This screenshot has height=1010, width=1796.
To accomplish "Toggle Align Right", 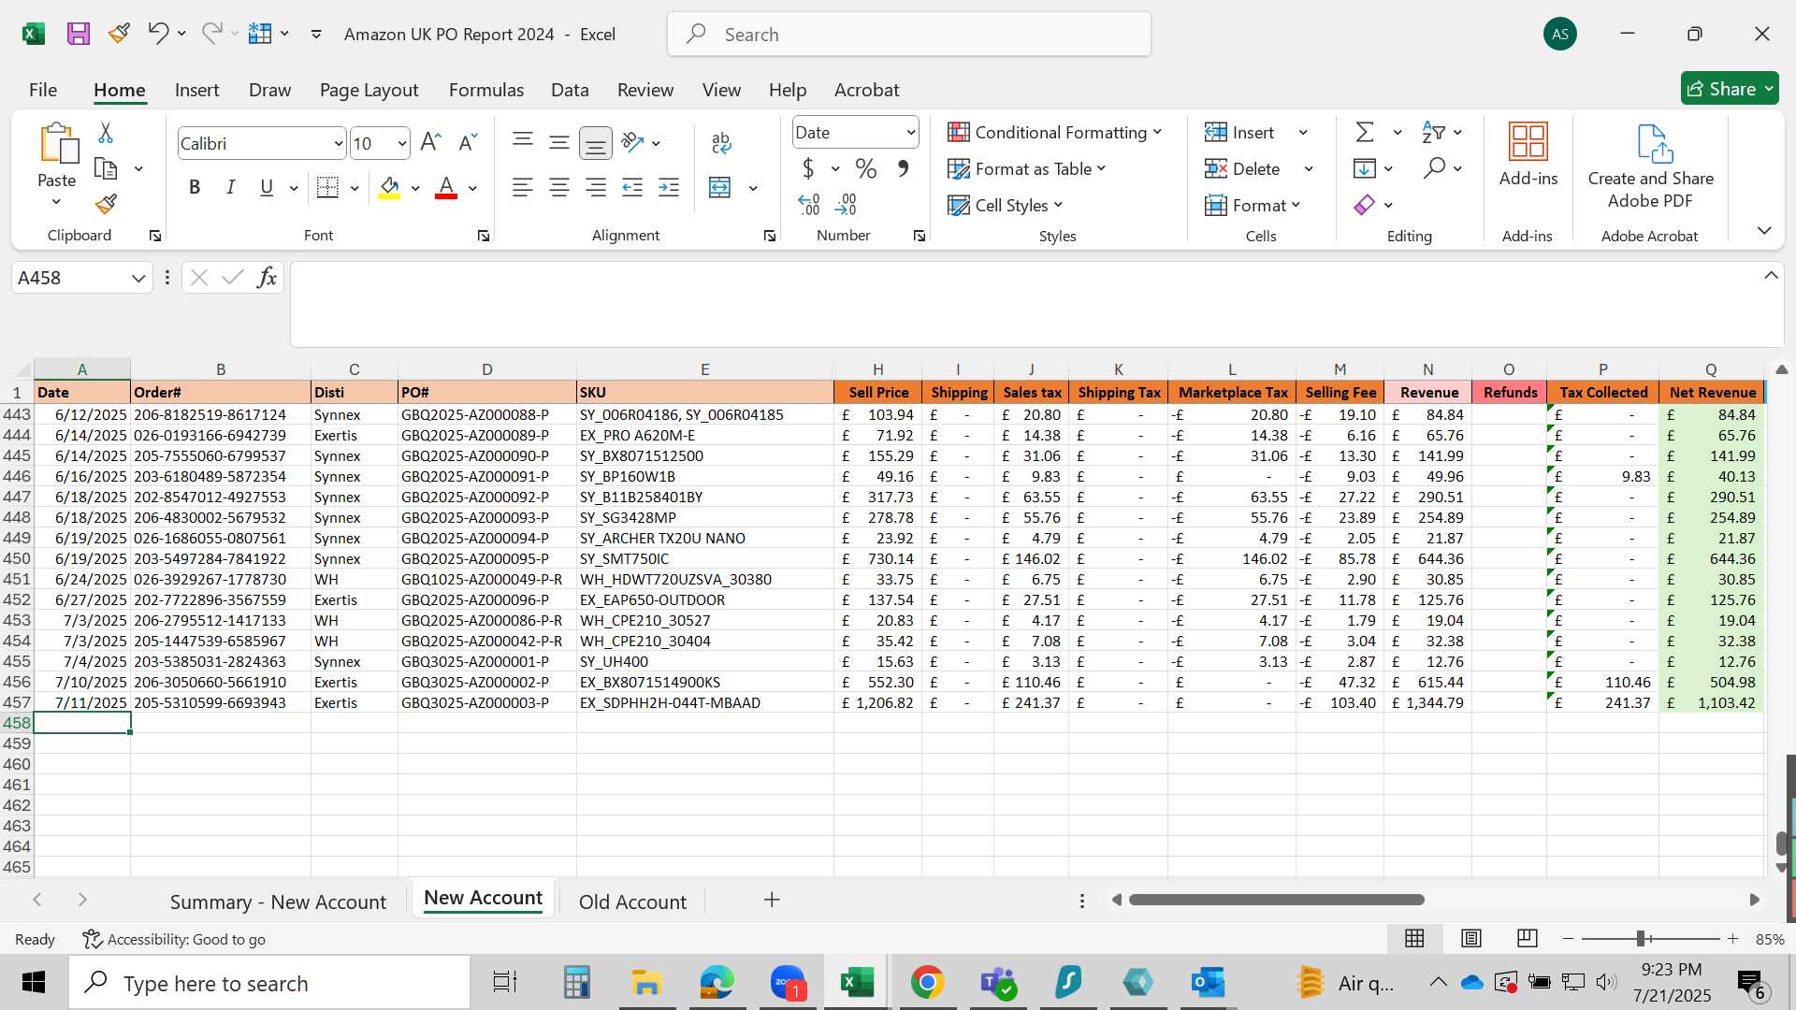I will coord(596,188).
